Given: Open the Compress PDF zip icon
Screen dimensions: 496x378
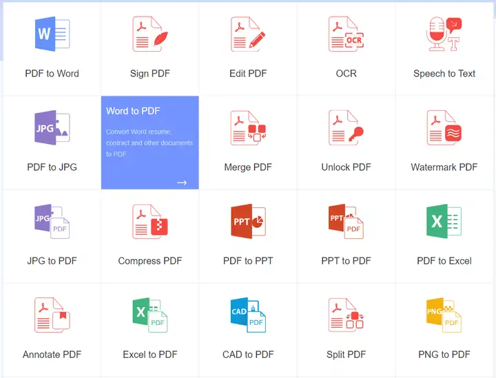Looking at the screenshot, I should click(x=150, y=221).
